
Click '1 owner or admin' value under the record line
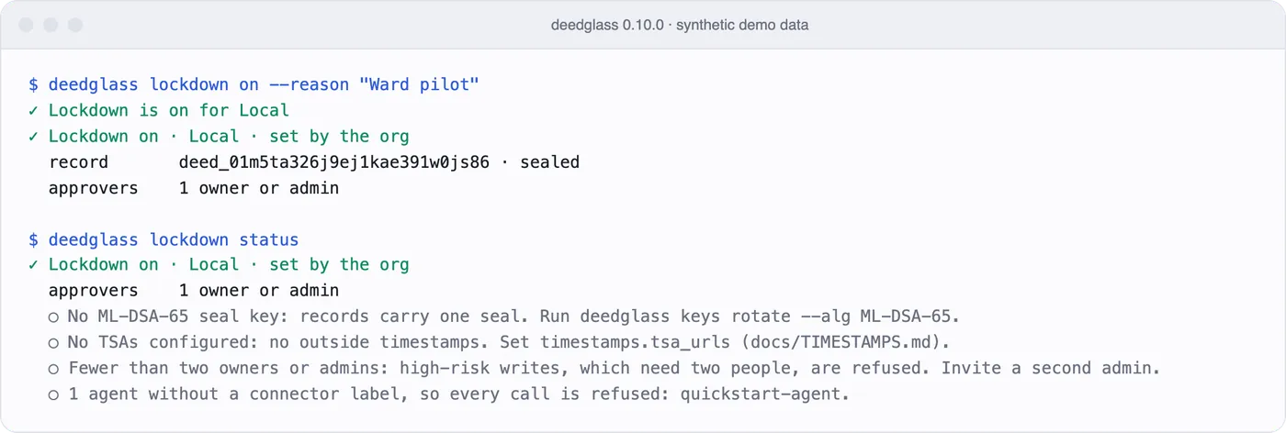click(x=259, y=188)
